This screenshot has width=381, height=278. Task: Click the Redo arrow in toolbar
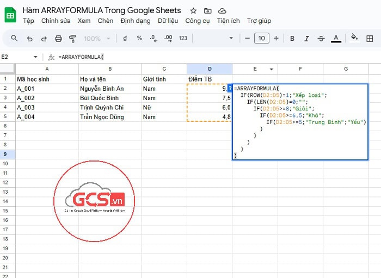click(44, 39)
